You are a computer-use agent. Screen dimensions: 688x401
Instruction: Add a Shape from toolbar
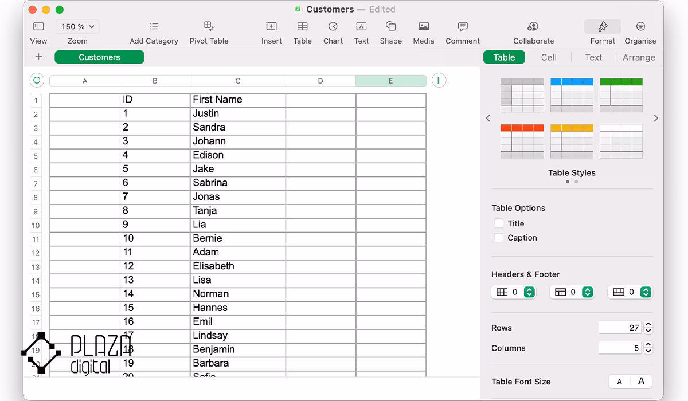tap(390, 33)
